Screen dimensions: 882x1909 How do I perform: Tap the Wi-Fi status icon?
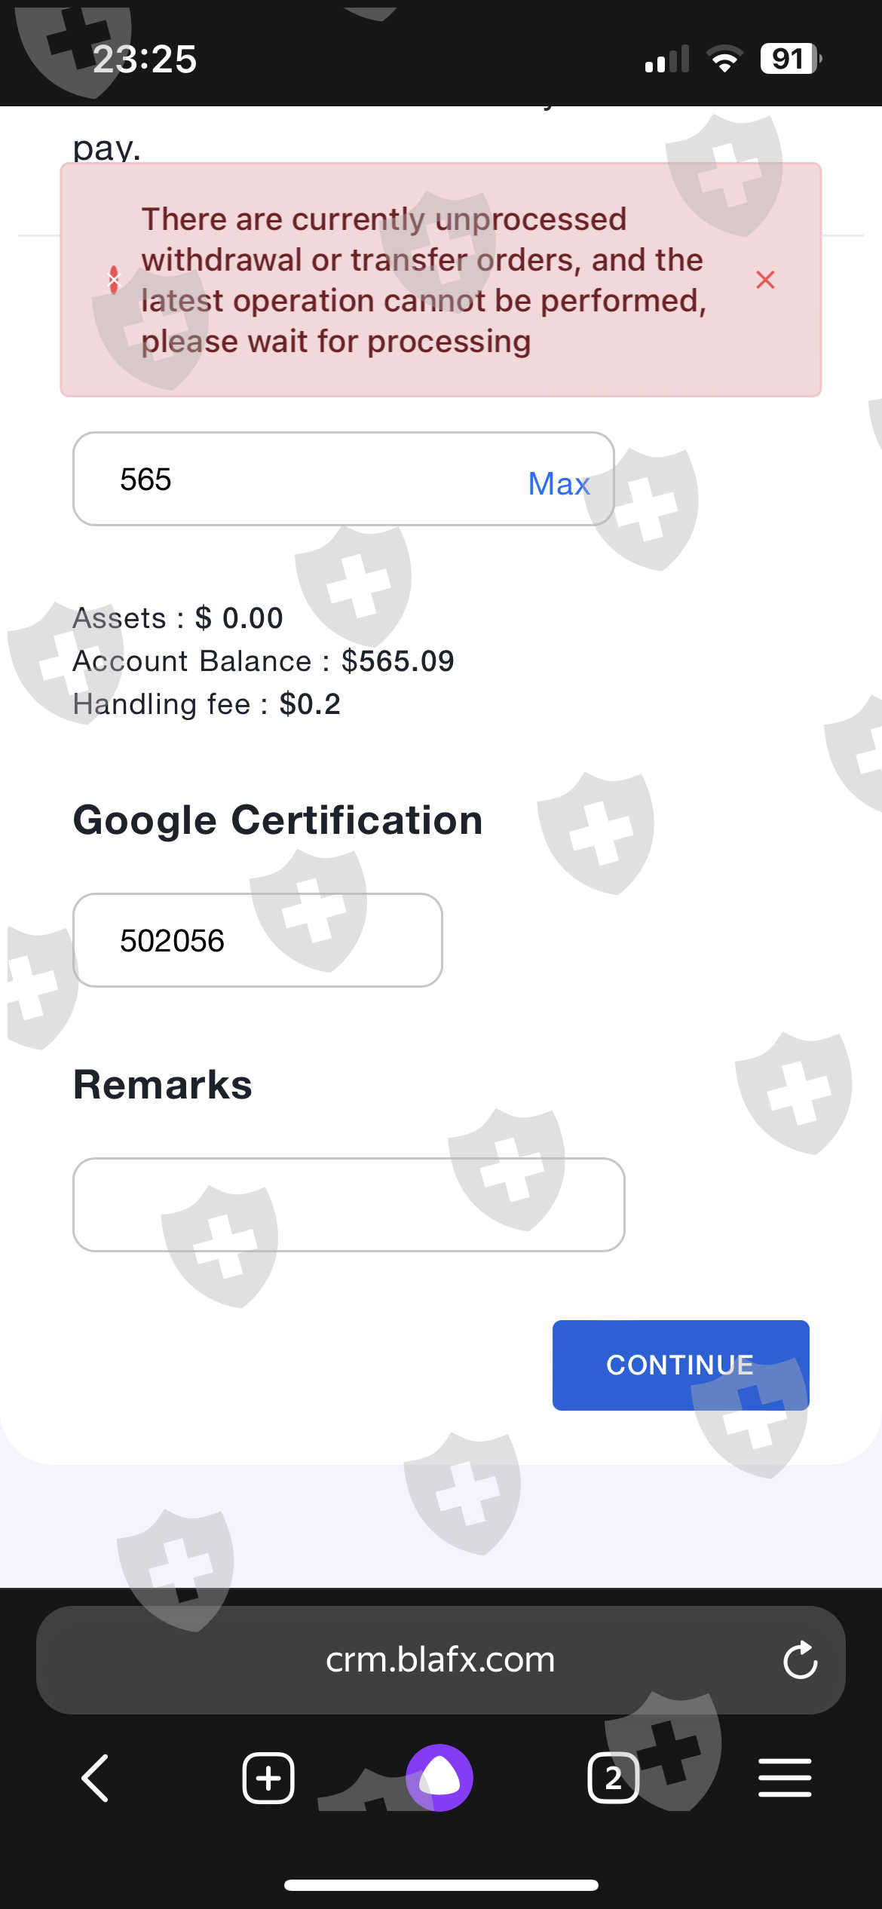tap(724, 59)
